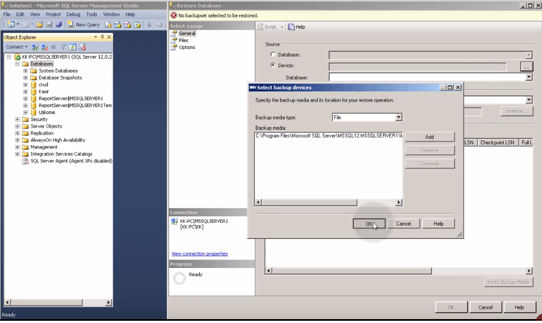Screen dimensions: 542x323
Task: Open the View menu
Action: click(x=35, y=14)
